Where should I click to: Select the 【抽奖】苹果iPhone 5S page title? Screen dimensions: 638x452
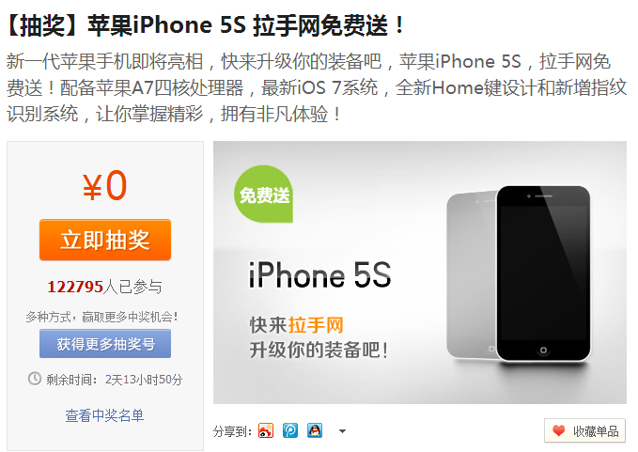(206, 25)
